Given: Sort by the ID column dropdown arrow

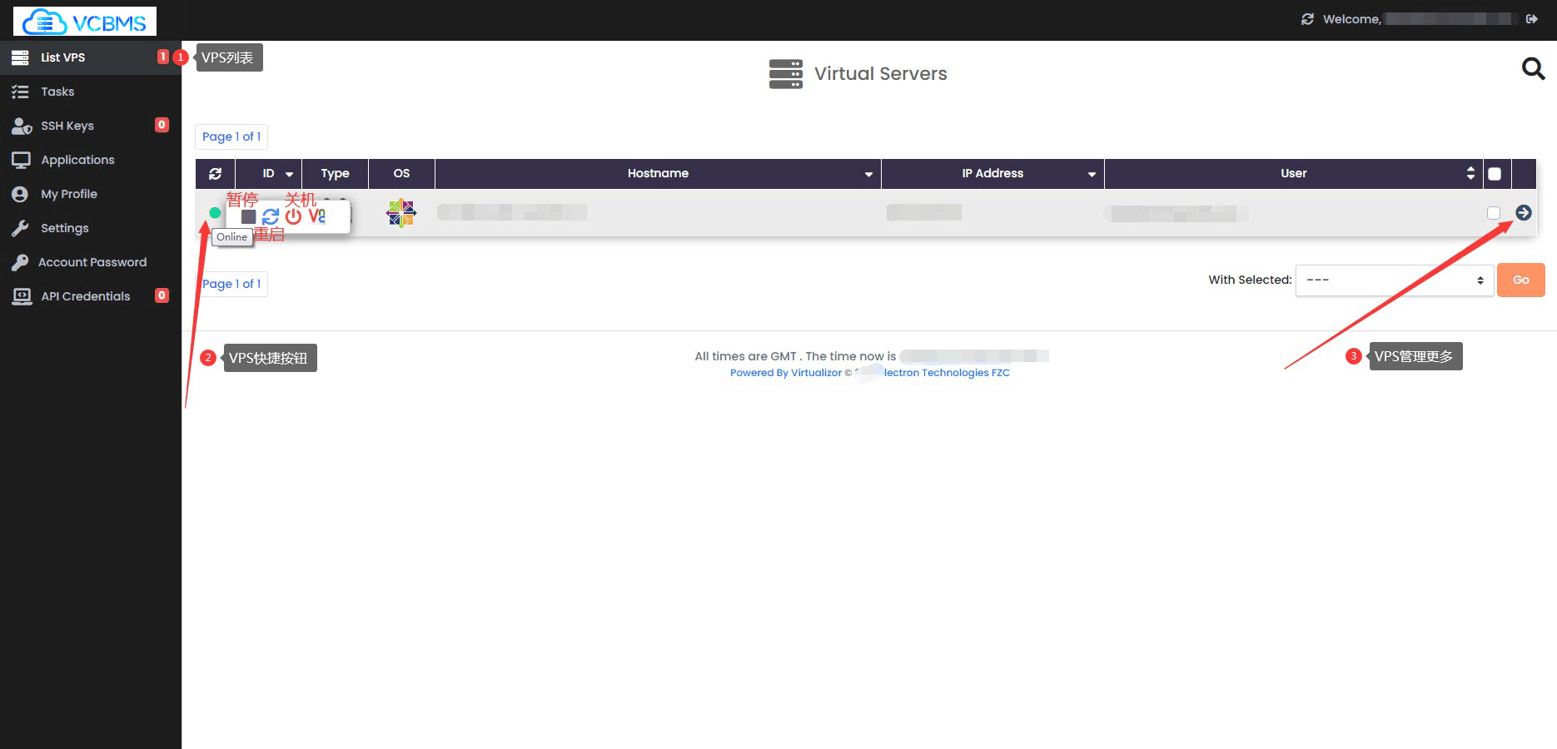Looking at the screenshot, I should point(290,174).
